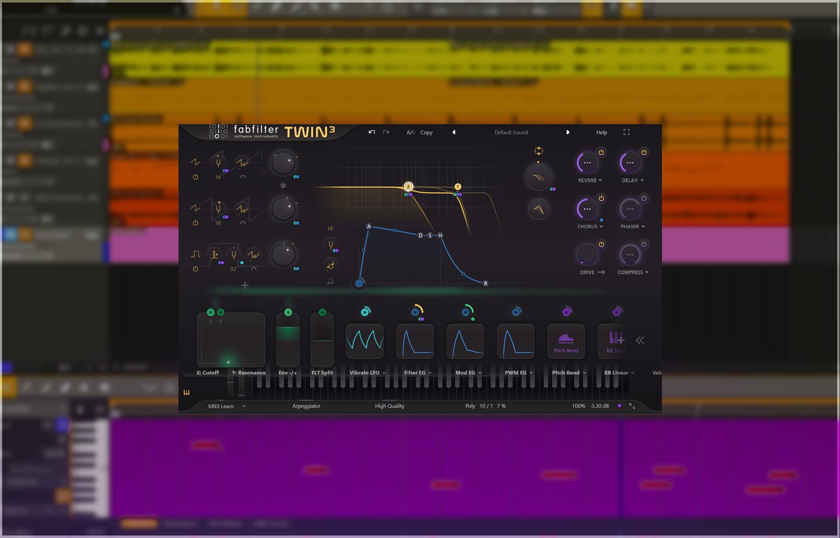
Task: Add a new oscillator with plus icon
Action: (245, 286)
